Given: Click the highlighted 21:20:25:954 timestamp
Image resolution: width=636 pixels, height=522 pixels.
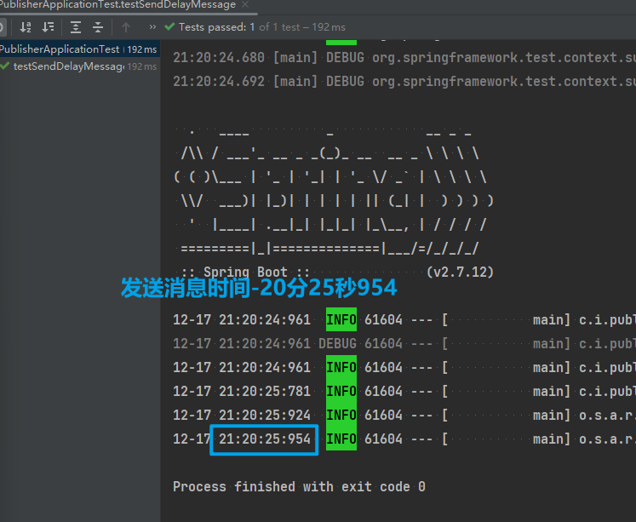Looking at the screenshot, I should [x=264, y=439].
